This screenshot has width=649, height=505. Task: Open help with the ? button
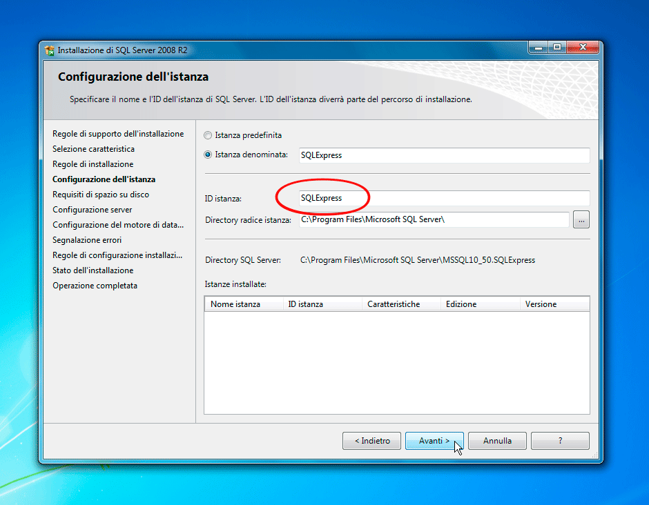pyautogui.click(x=560, y=441)
